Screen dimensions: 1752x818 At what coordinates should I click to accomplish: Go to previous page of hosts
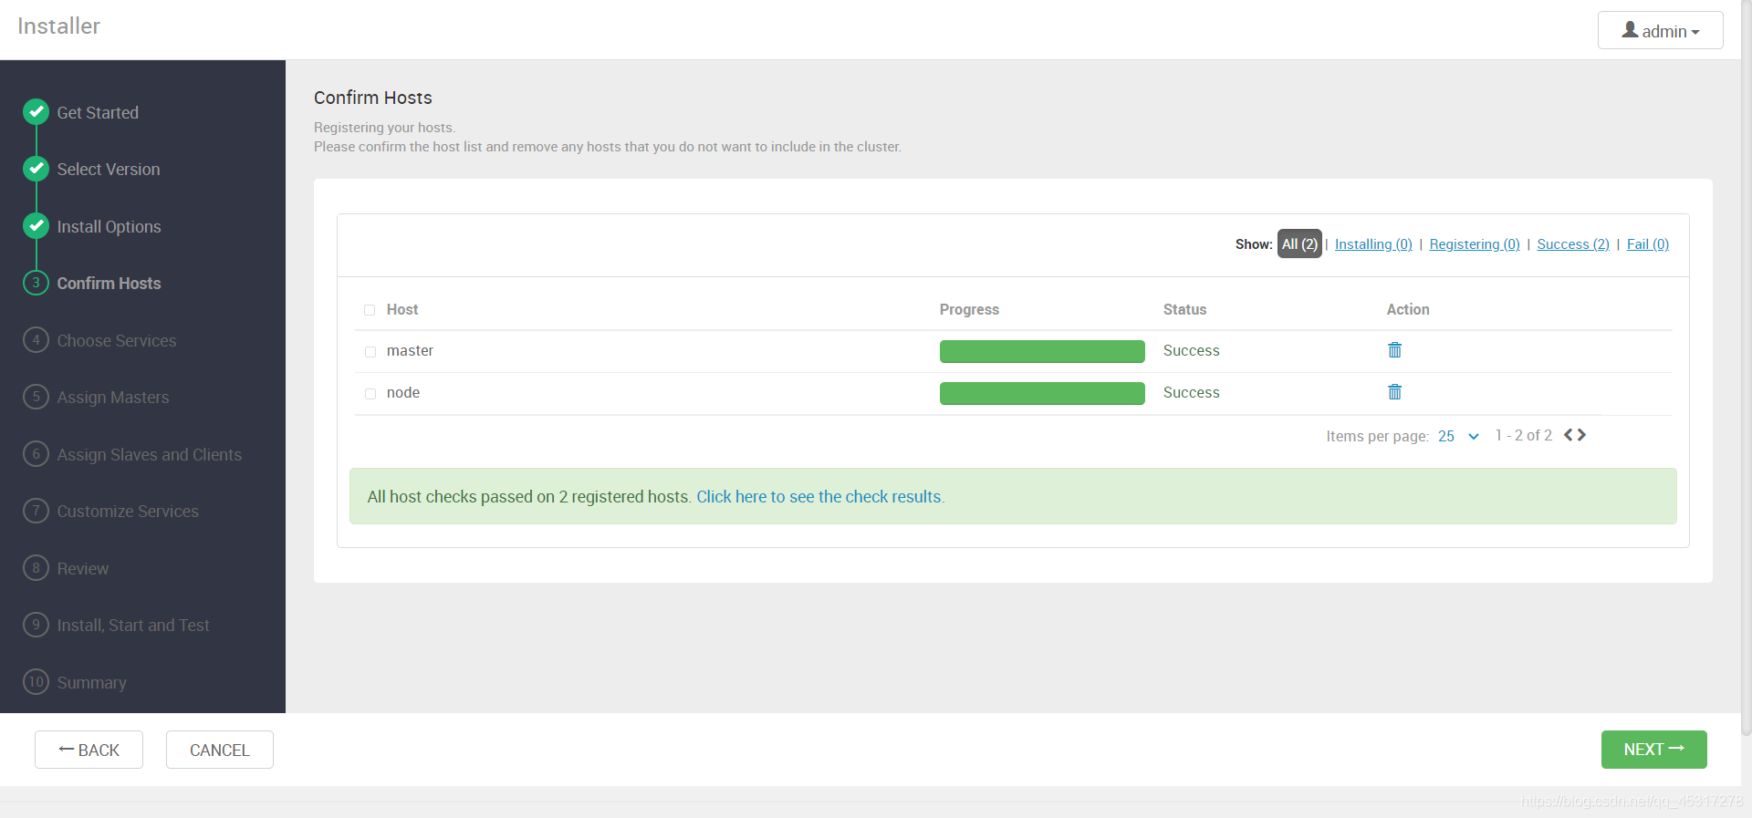[1569, 435]
